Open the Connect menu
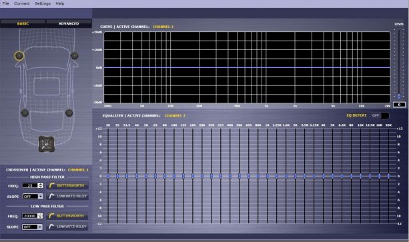The image size is (409, 242). pyautogui.click(x=21, y=3)
